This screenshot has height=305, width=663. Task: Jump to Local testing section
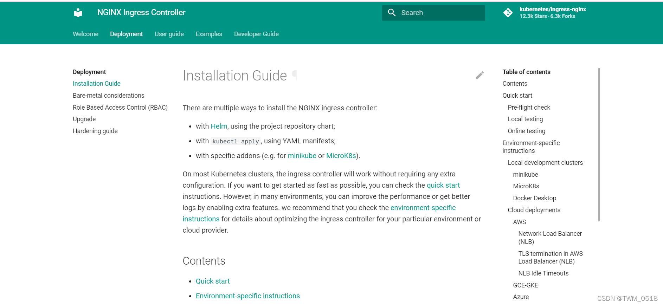[526, 119]
